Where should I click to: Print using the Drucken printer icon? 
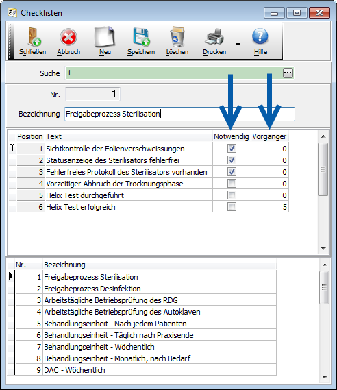tap(214, 37)
